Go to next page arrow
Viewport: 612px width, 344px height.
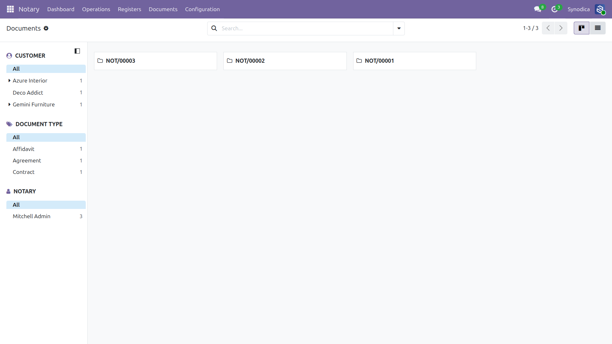[x=561, y=28]
